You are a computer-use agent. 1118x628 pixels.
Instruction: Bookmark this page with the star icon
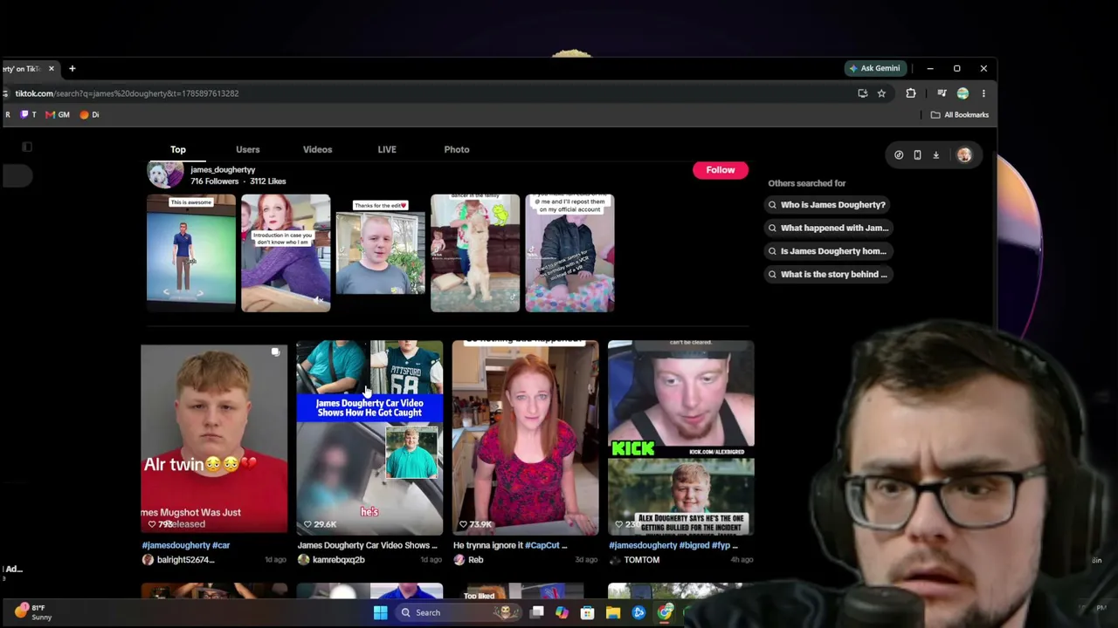coord(881,93)
